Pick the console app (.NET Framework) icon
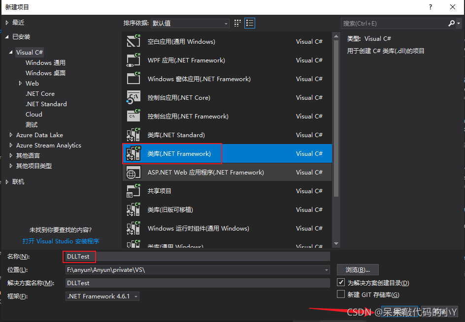Image resolution: width=465 pixels, height=322 pixels. pyautogui.click(x=133, y=116)
